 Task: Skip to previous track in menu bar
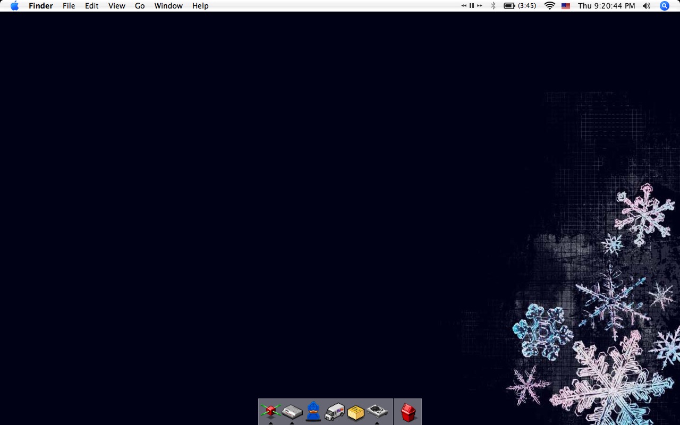tap(464, 6)
